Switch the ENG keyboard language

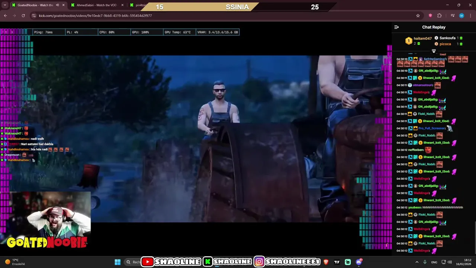434,262
